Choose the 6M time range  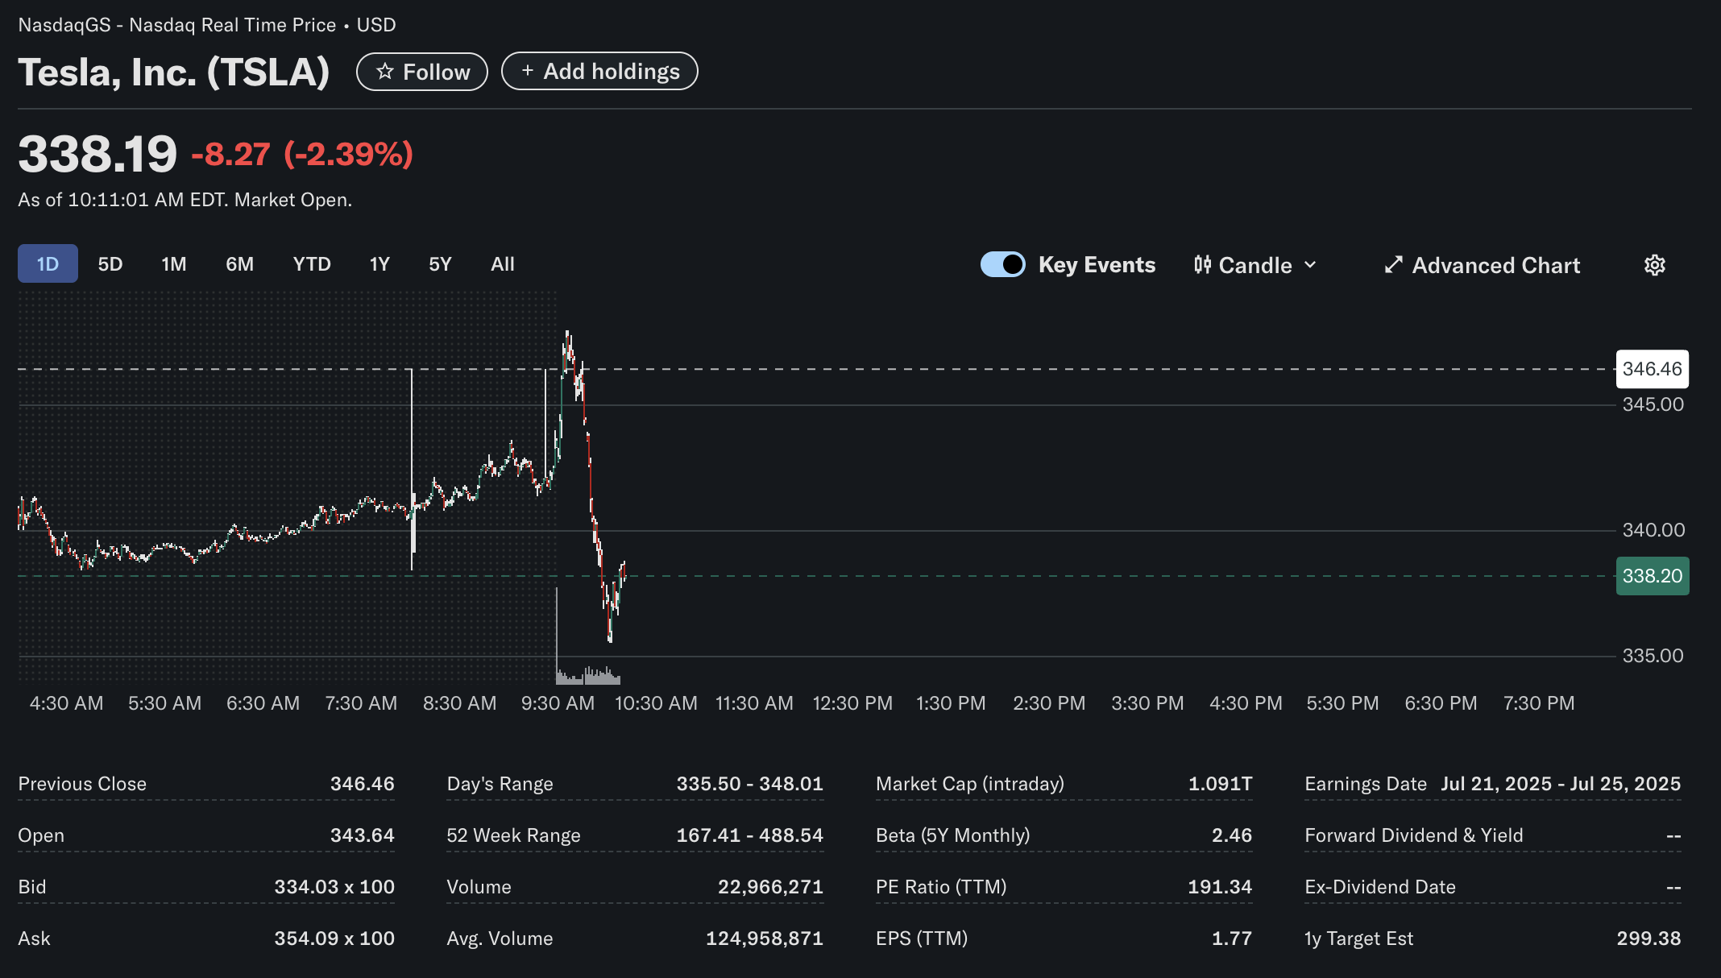point(240,263)
